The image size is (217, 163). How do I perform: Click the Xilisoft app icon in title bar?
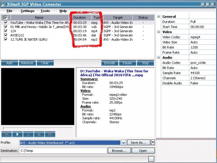[x=3, y=4]
